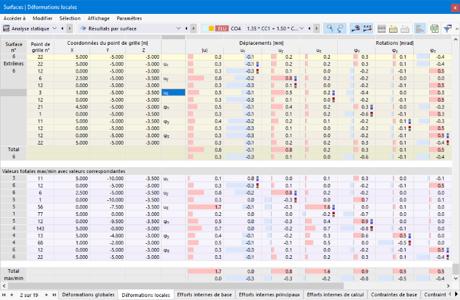Screen dimensions: 460x300
Task: Close the Surfaces dialog window
Action: click(x=455, y=7)
